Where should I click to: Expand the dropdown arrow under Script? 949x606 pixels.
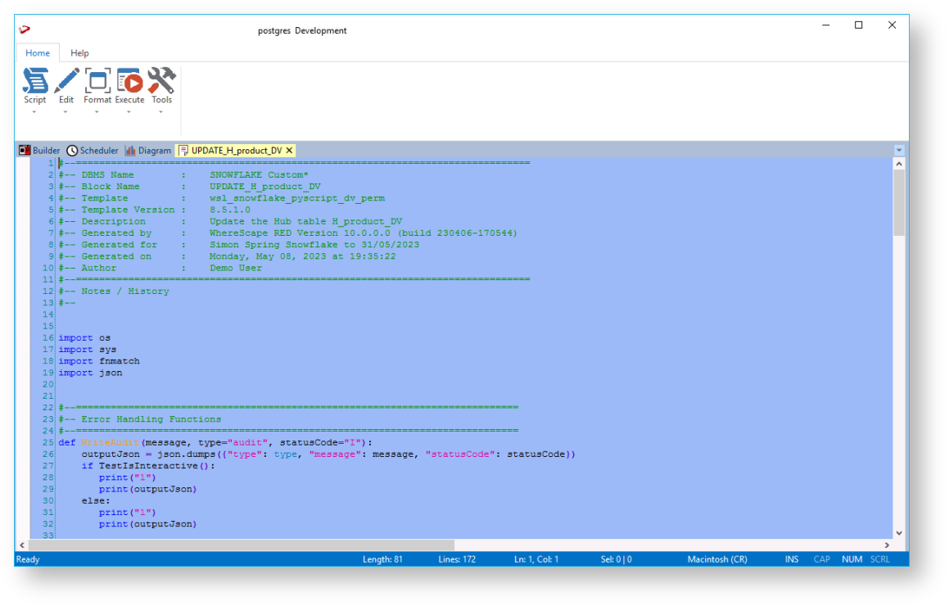[x=34, y=112]
